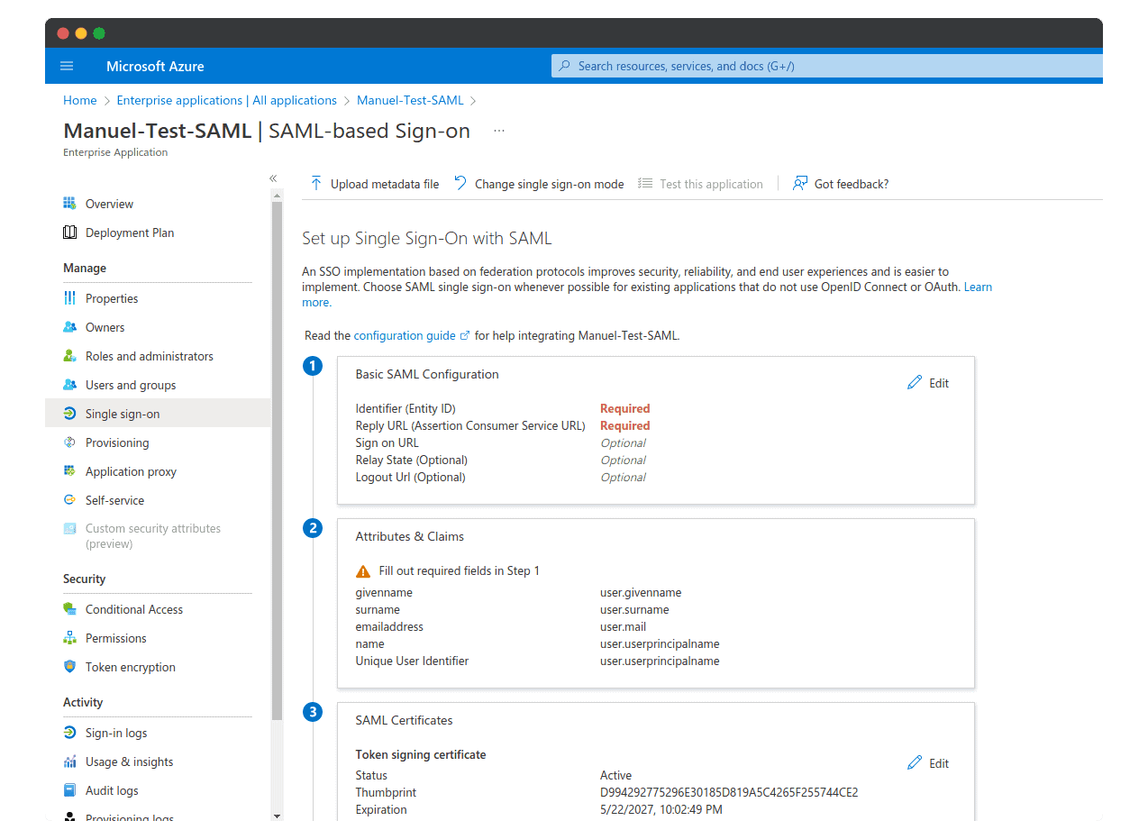The width and height of the screenshot is (1148, 839).
Task: Open the ellipsis overflow menu beside the page title
Action: click(499, 131)
